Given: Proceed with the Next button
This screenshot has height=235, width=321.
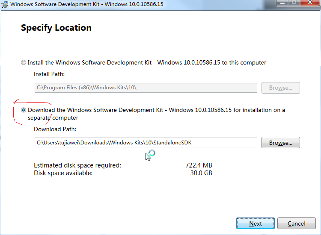Looking at the screenshot, I should (256, 223).
